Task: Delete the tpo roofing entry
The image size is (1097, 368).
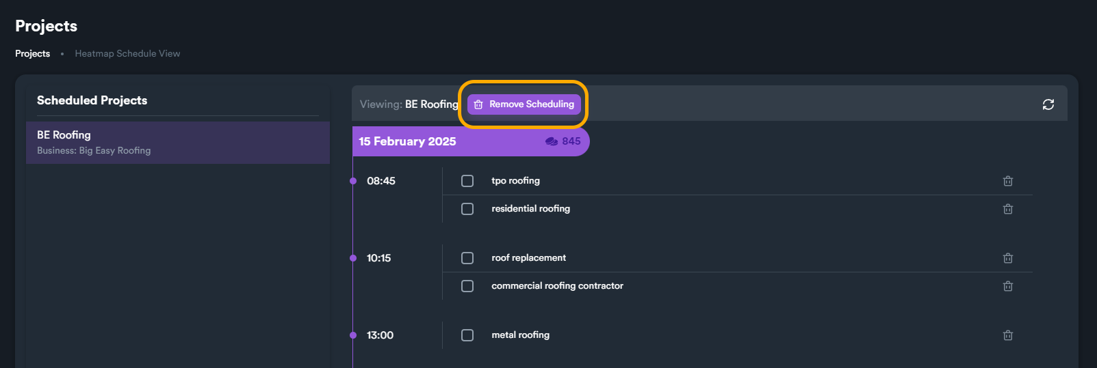Action: [1007, 181]
